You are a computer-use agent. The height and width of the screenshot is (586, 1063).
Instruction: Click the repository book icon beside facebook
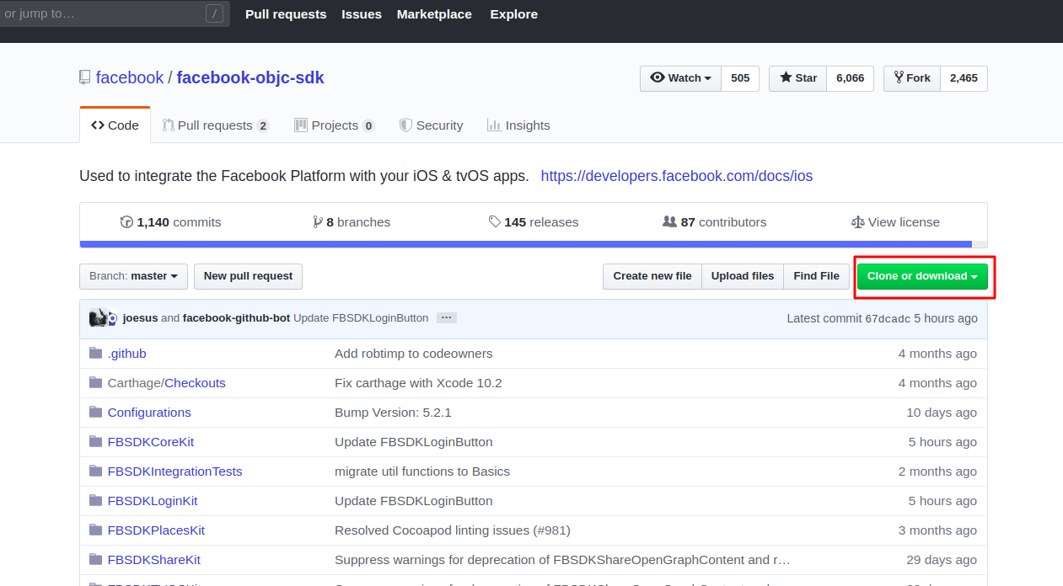(x=84, y=77)
